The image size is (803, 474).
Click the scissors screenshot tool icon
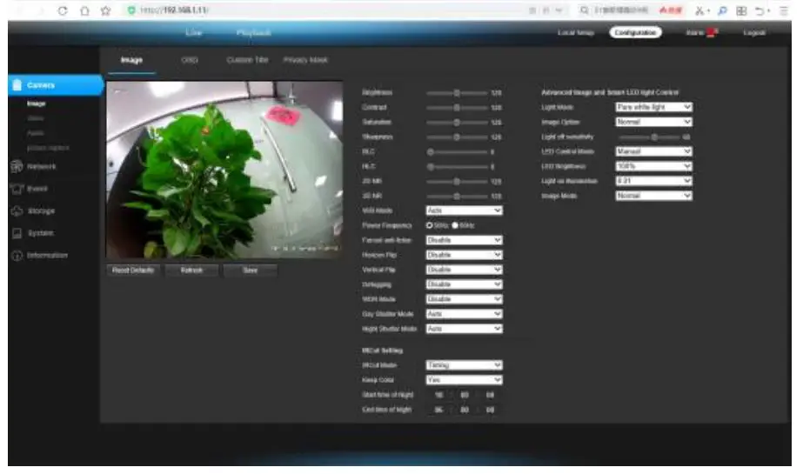coord(699,10)
